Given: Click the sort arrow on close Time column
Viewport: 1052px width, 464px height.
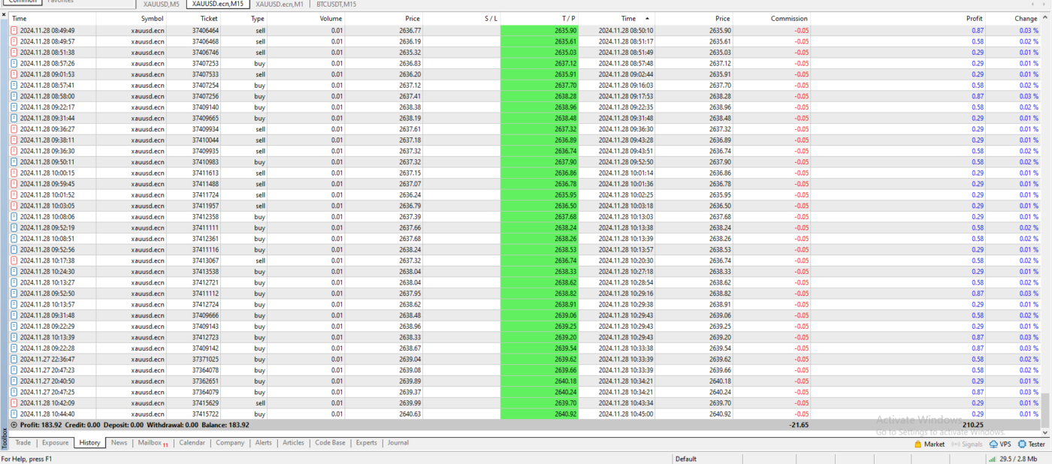Looking at the screenshot, I should pos(646,18).
